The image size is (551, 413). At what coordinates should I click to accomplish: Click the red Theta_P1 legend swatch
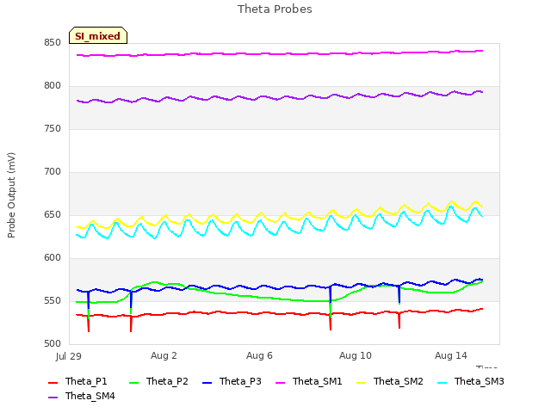(x=53, y=382)
